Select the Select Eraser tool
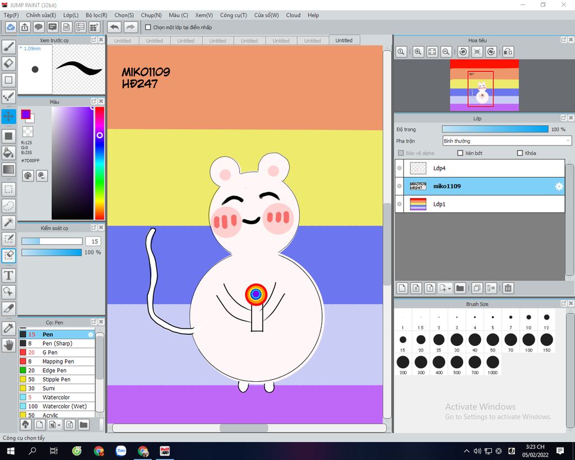The height and width of the screenshot is (460, 575). (8, 256)
